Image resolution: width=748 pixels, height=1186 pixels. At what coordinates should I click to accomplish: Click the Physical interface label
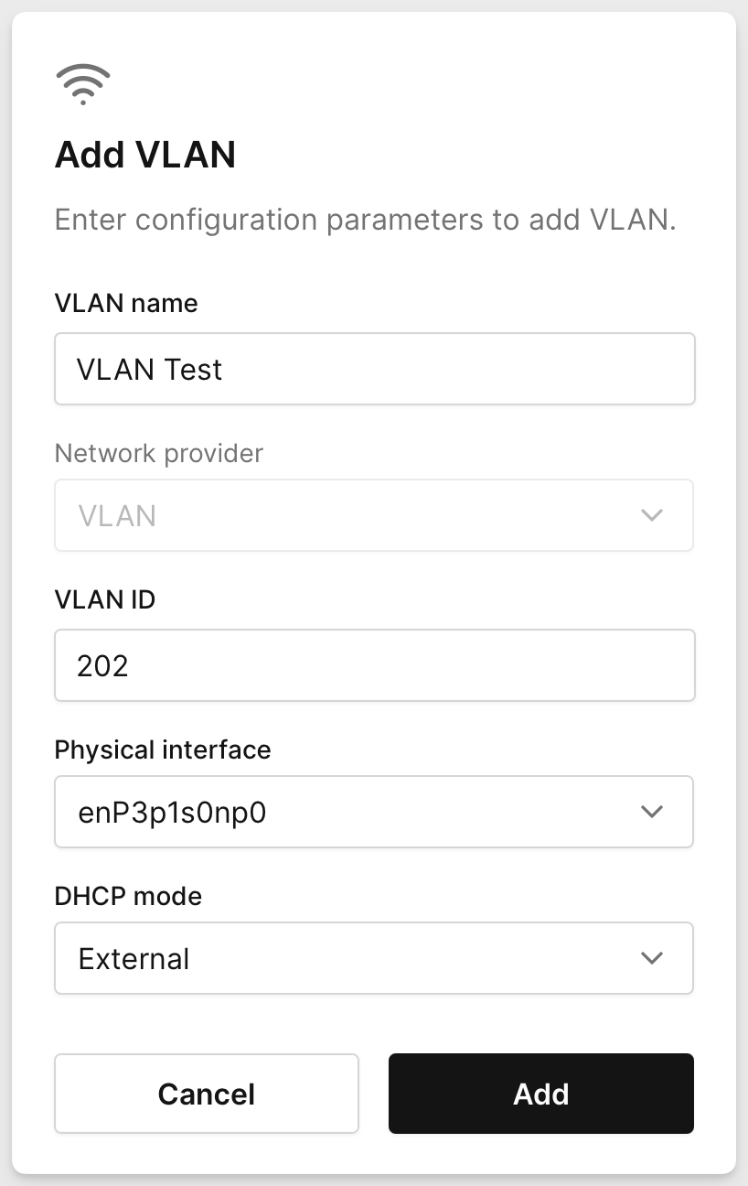point(163,749)
